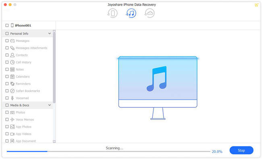Click the sidebar scroll down arrow
The image size is (262, 159).
[x=54, y=142]
